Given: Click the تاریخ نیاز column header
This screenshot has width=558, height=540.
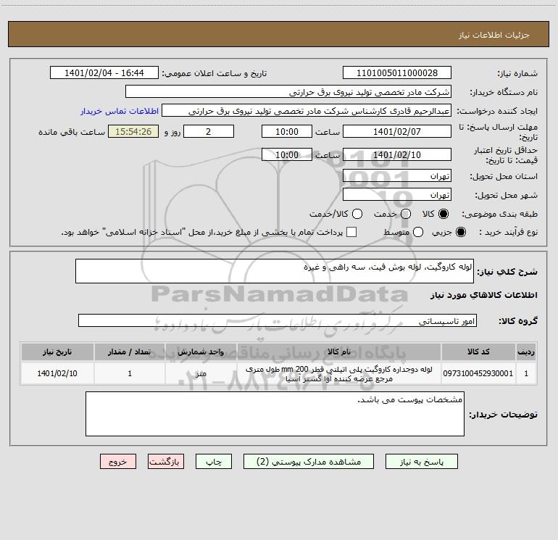Looking at the screenshot, I should click(57, 352).
